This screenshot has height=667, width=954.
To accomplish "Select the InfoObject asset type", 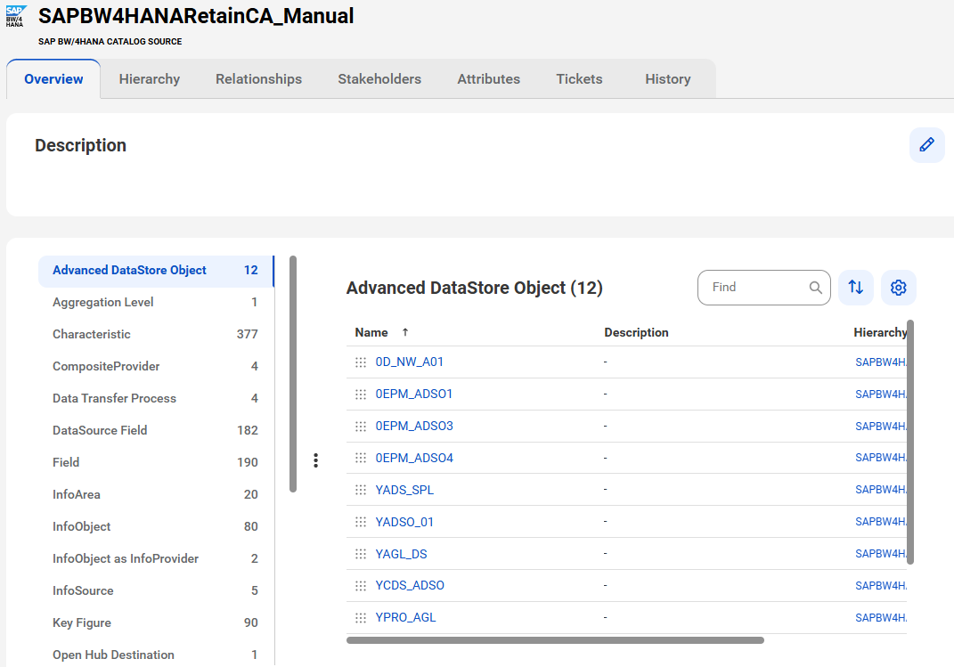I will pos(156,526).
